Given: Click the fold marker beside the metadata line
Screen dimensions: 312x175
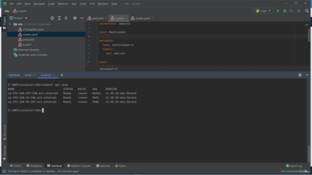Looking at the screenshot, I should pos(98,41).
